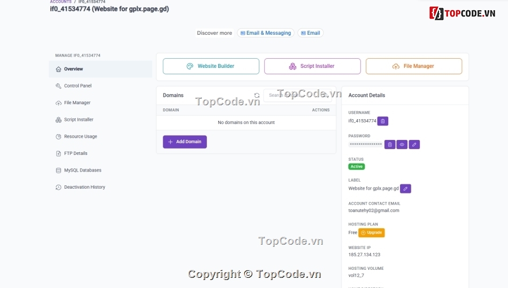Edit the account label pencil icon
This screenshot has height=288, width=508.
pos(405,188)
